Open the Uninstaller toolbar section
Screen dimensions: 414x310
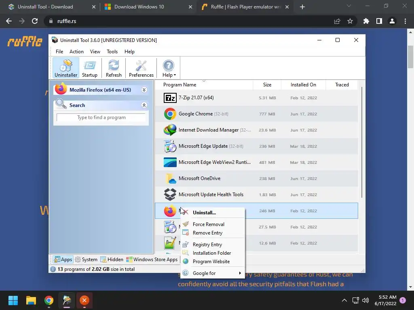[66, 68]
